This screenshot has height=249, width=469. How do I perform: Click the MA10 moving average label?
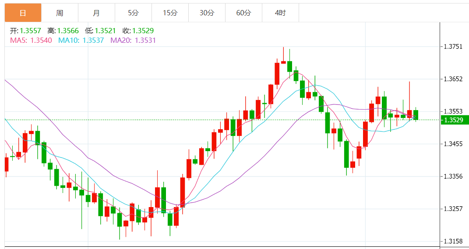tap(81, 40)
